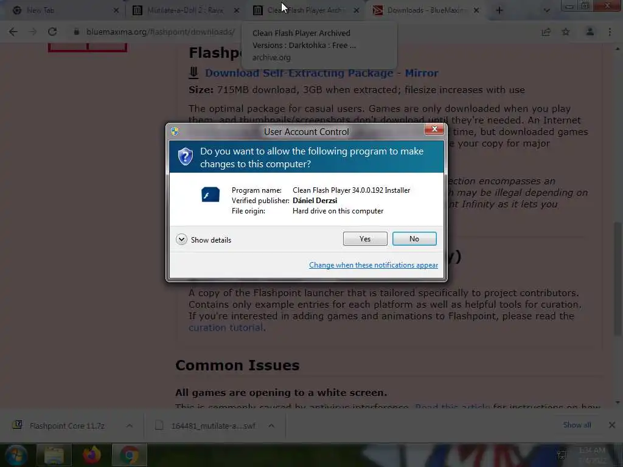Expand Show details chevron
The width and height of the screenshot is (623, 467).
pos(181,240)
